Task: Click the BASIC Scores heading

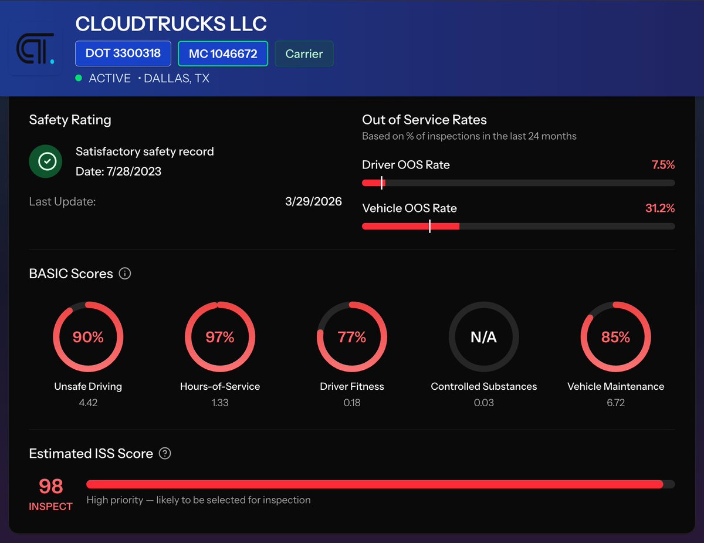Action: coord(71,274)
